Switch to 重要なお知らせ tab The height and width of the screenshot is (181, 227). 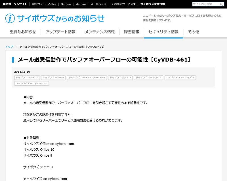pos(23,32)
